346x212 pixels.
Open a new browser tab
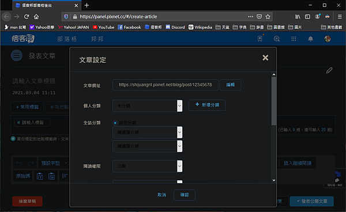point(86,5)
